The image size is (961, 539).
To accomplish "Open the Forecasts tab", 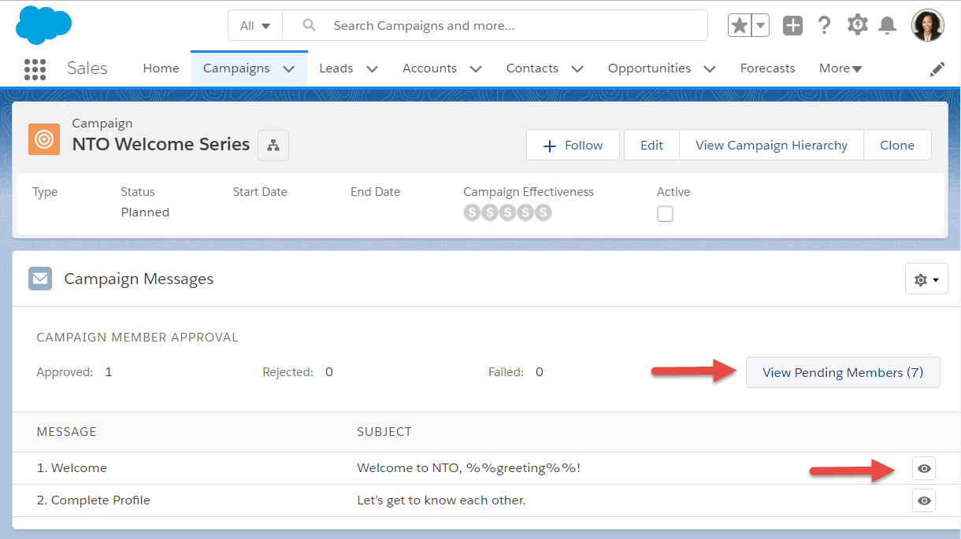I will [x=768, y=68].
